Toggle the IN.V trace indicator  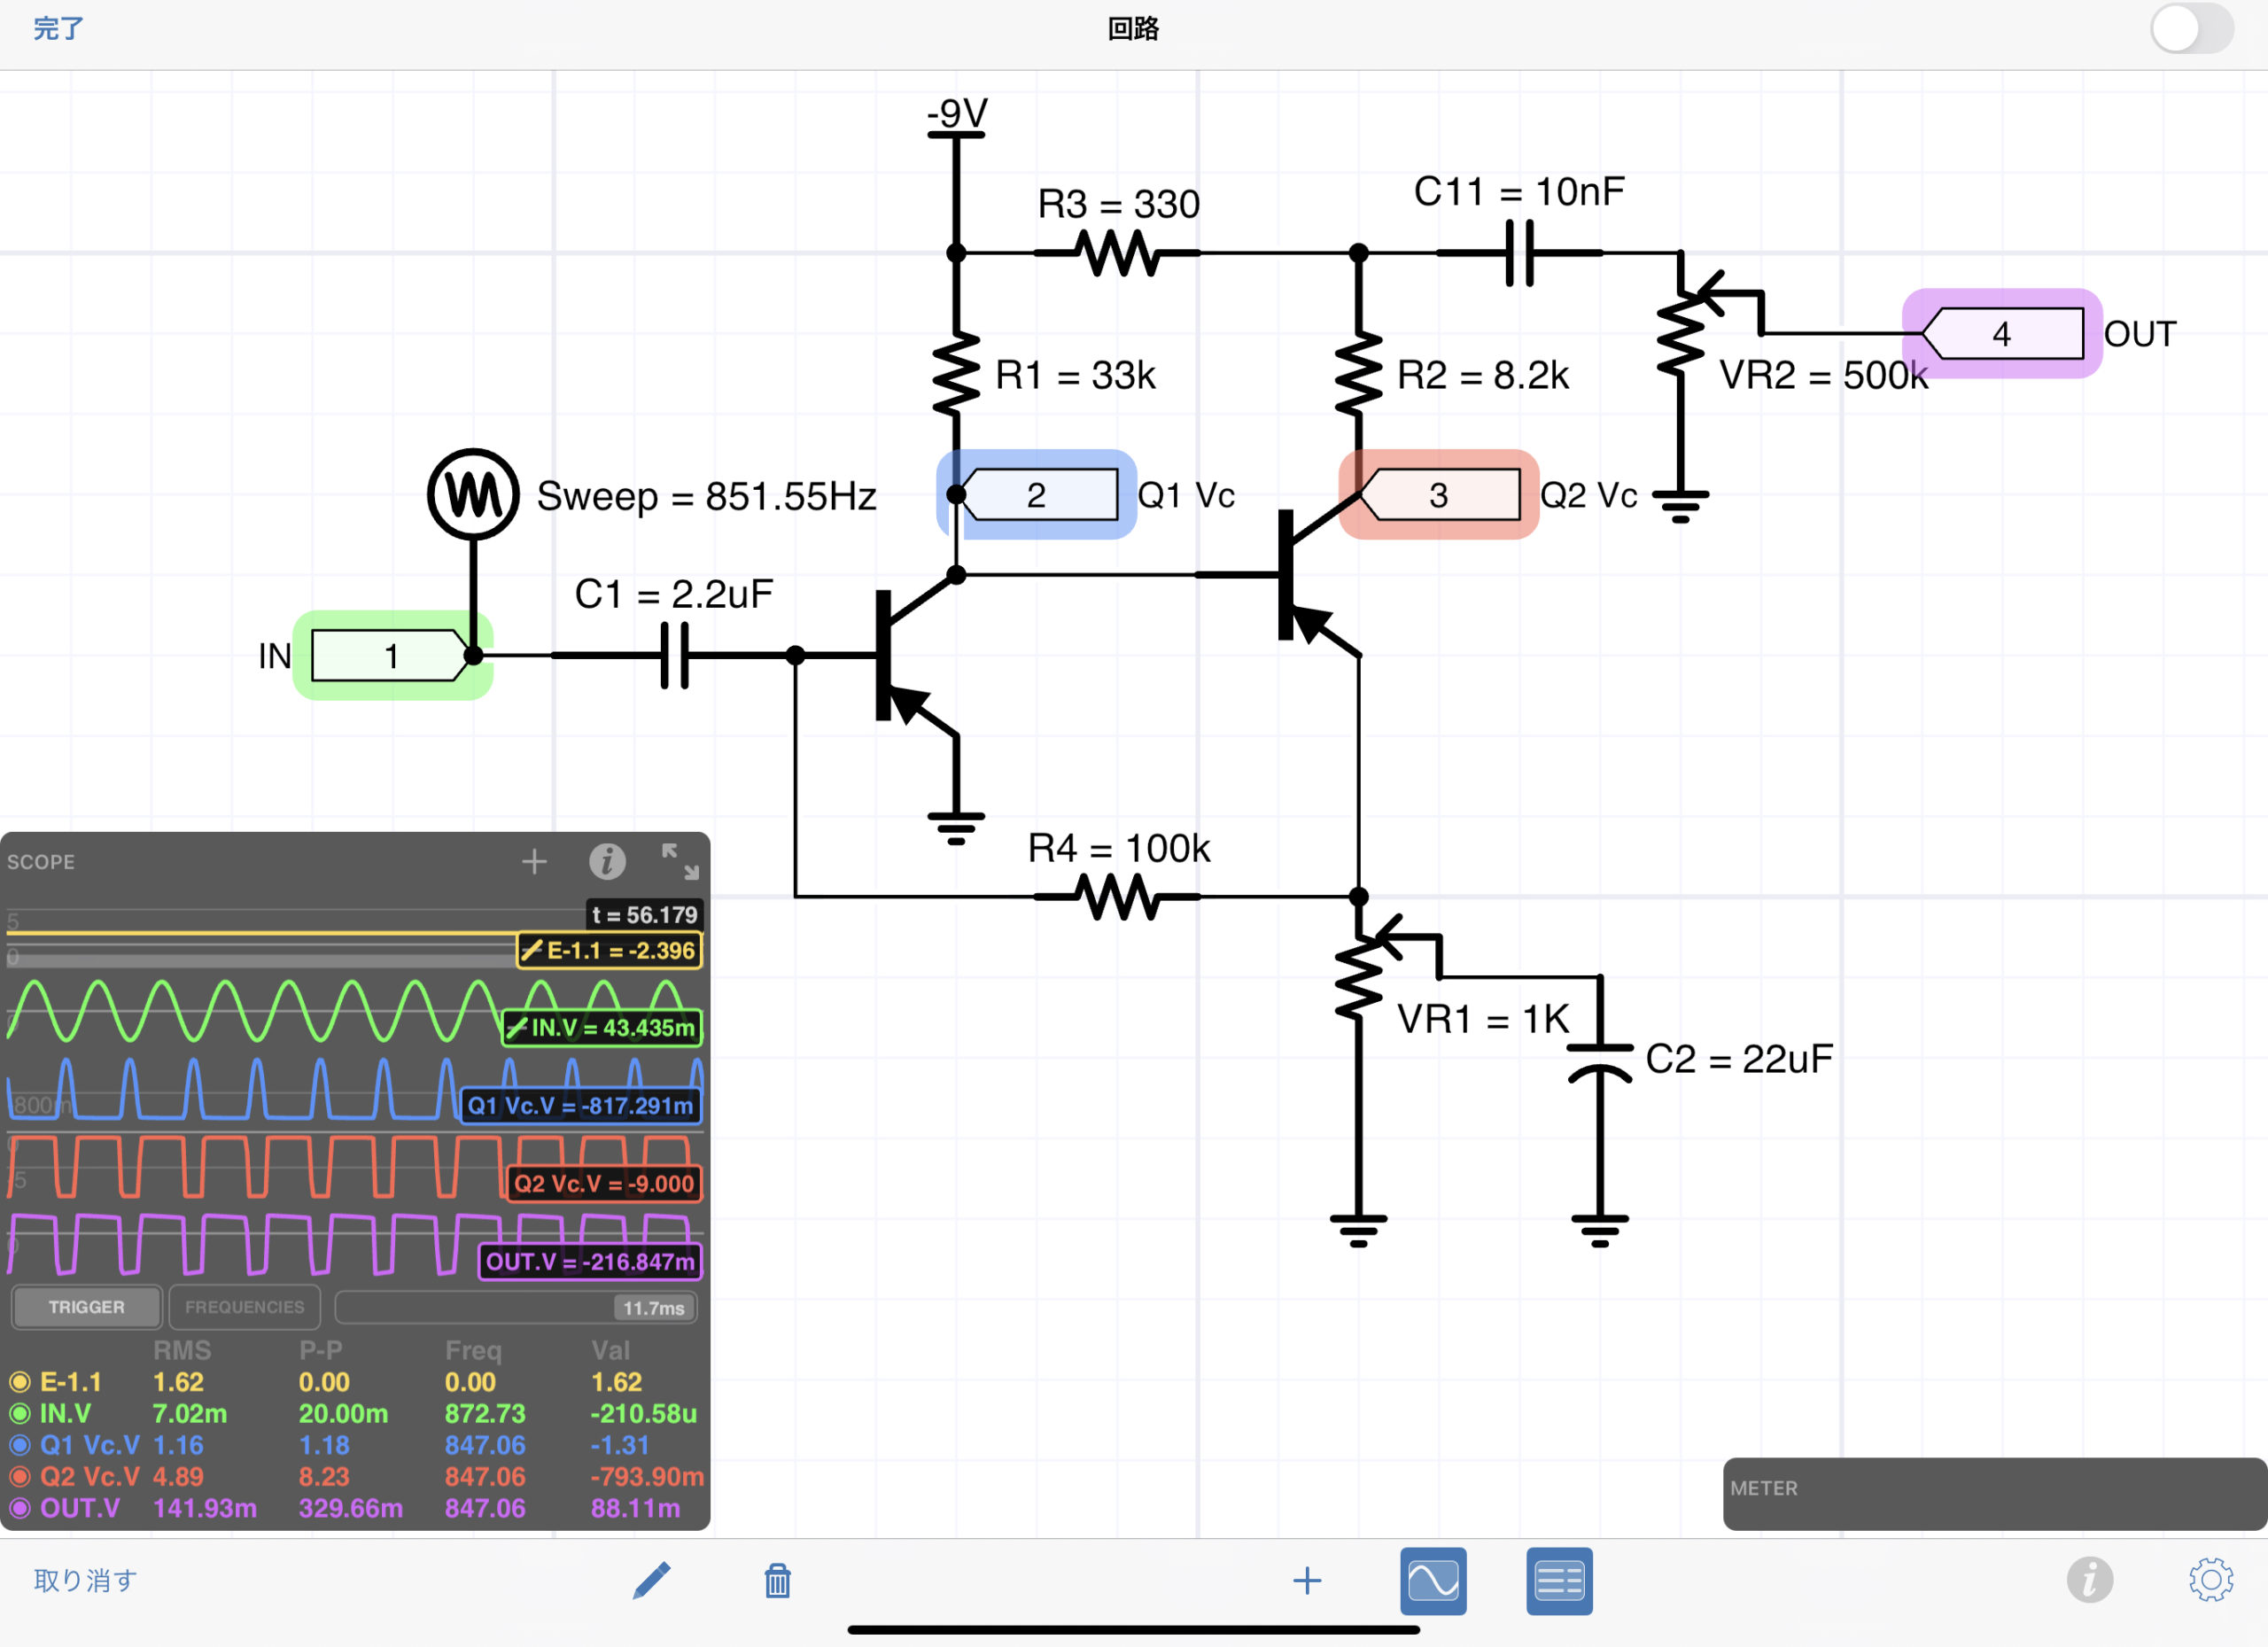[19, 1413]
